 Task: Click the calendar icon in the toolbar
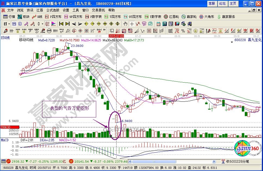[158, 24]
